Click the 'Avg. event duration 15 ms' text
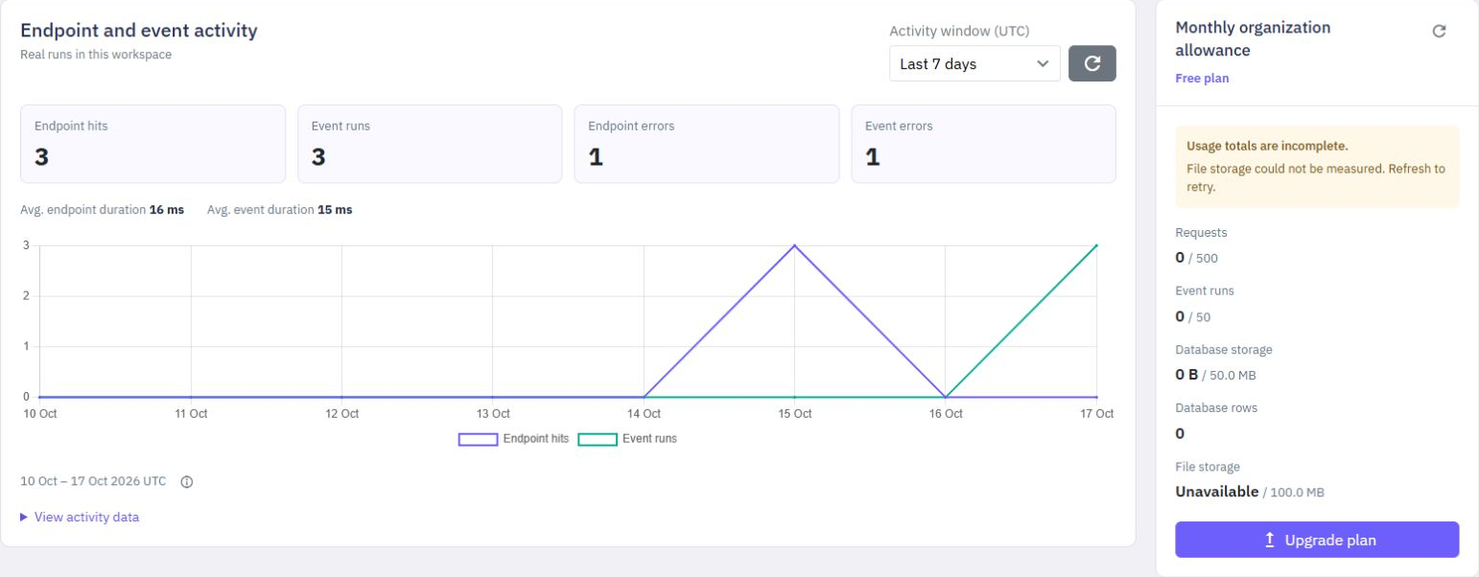The height and width of the screenshot is (577, 1479). 279,209
